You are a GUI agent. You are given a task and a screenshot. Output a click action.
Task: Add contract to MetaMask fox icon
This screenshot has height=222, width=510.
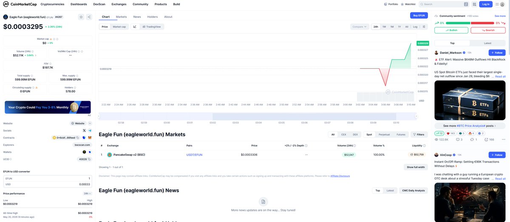pos(90,138)
